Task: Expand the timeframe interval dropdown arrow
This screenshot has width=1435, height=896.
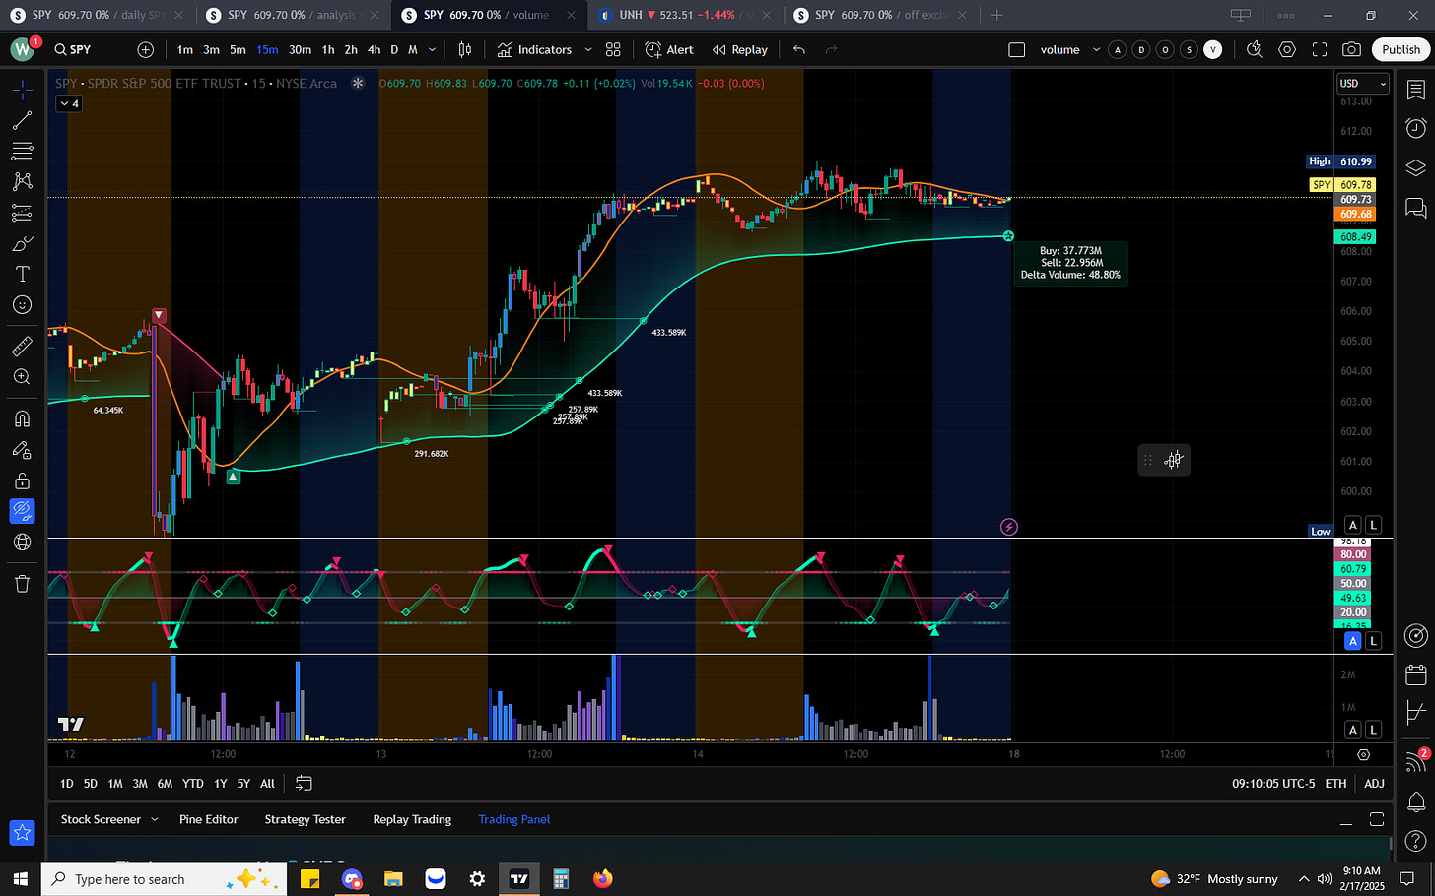Action: 432,49
